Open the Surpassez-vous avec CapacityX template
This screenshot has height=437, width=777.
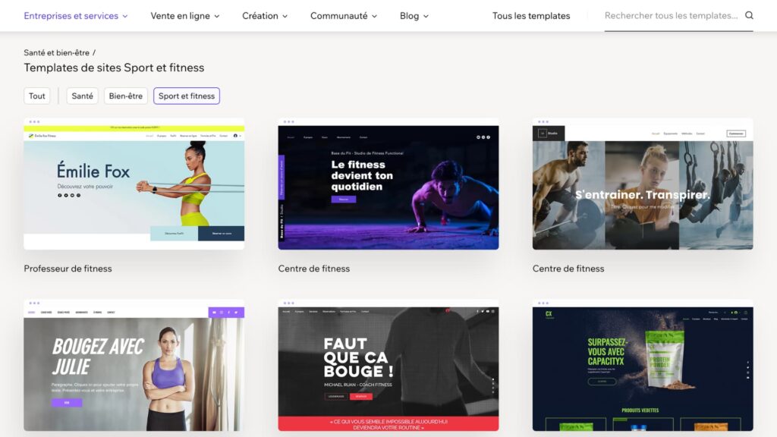coord(643,365)
